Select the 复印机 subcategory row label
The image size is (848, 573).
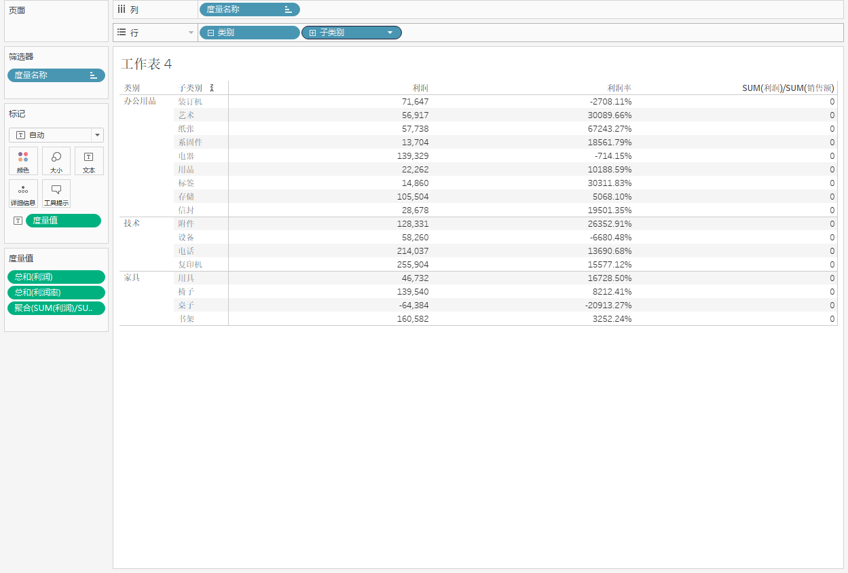(190, 265)
